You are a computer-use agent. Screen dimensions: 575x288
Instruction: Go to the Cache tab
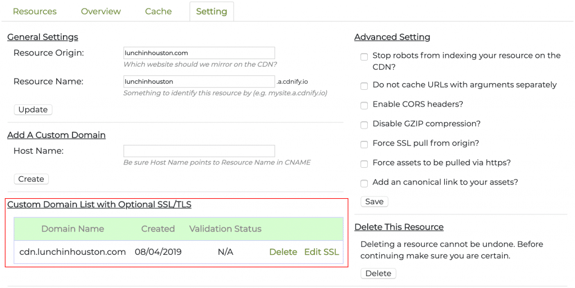coord(158,11)
